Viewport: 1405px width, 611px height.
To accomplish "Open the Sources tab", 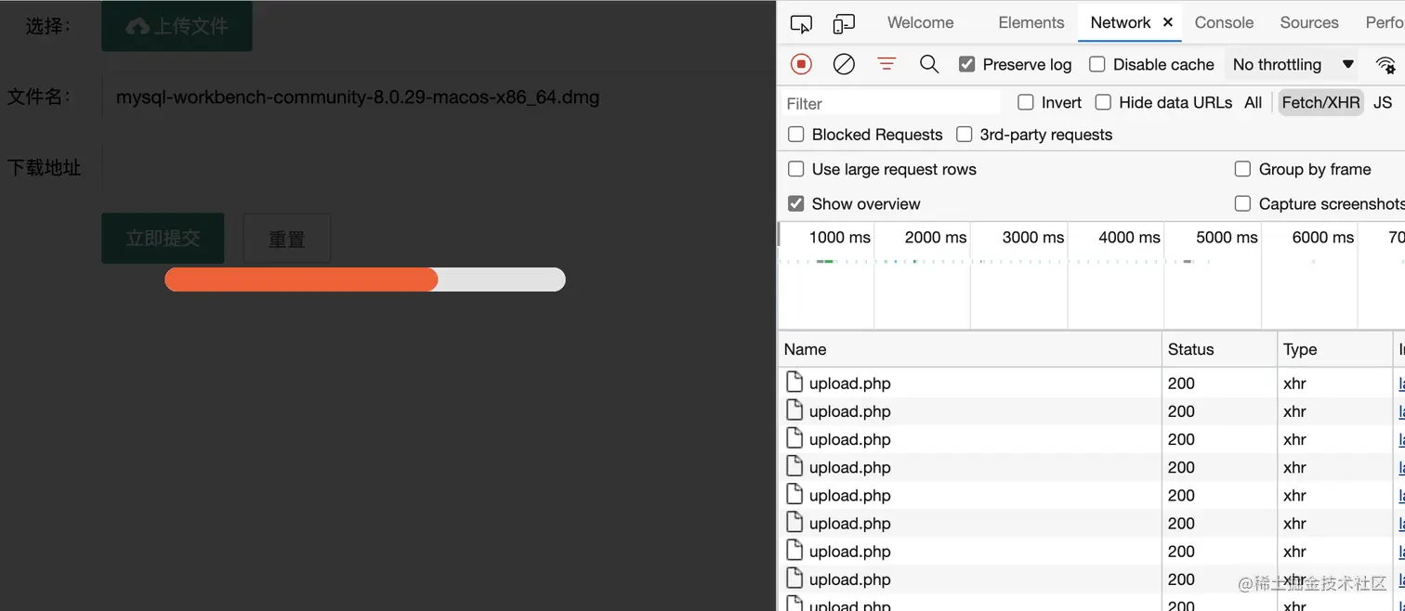I will pyautogui.click(x=1308, y=22).
